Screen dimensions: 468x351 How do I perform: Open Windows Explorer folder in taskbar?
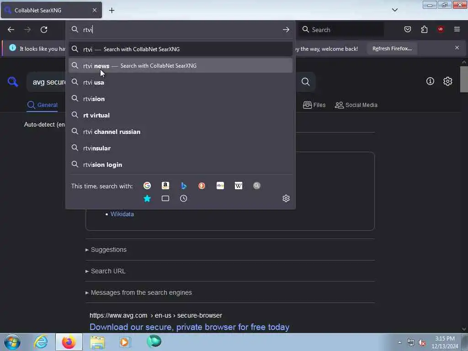tap(97, 342)
